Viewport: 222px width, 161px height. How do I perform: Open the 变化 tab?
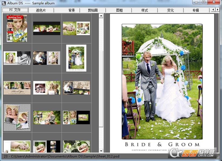tap(170, 10)
